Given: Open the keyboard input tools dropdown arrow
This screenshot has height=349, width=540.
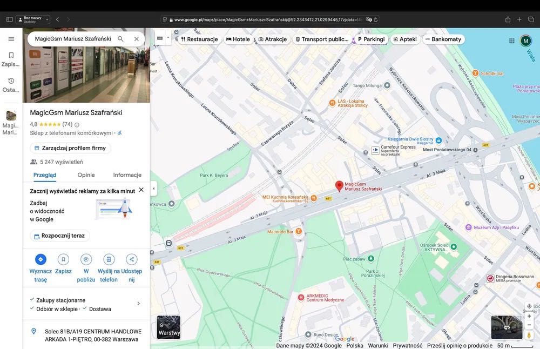Looking at the screenshot, I should coord(168,38).
